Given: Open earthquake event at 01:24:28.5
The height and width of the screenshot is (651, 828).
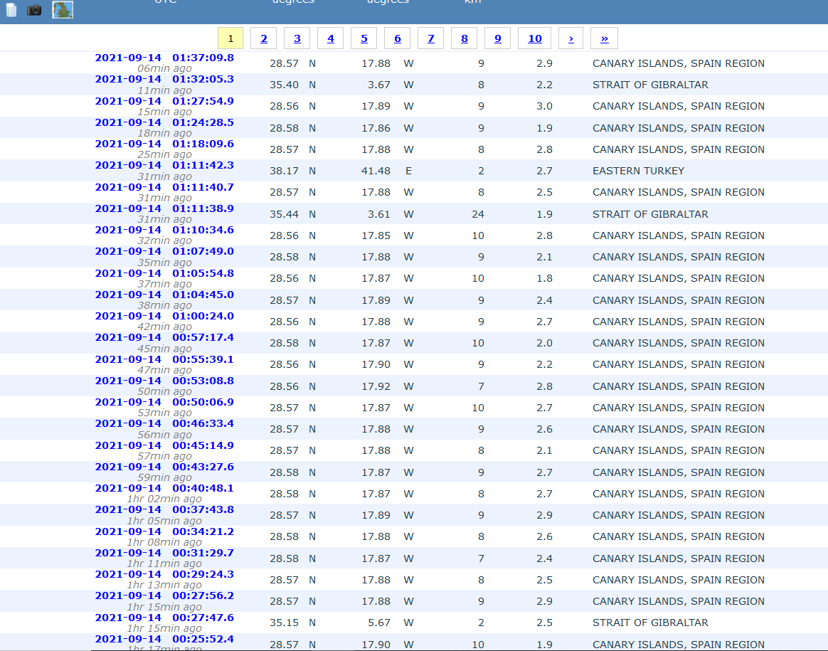Looking at the screenshot, I should [x=164, y=122].
